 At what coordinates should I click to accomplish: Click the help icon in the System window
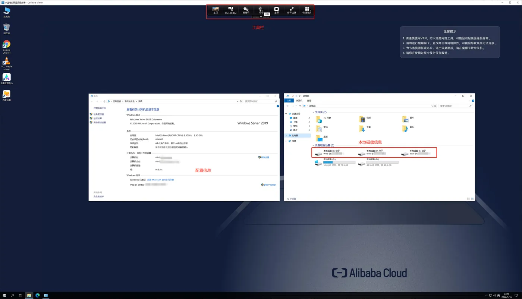278,106
